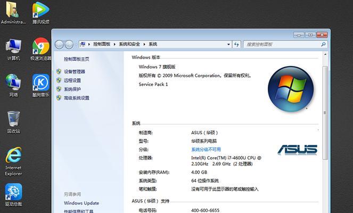
Task: Click the 华硕系列电脑 model value
Action: coord(204,141)
